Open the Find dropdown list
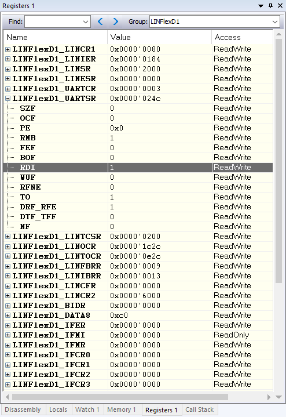The image size is (286, 417). (x=86, y=22)
